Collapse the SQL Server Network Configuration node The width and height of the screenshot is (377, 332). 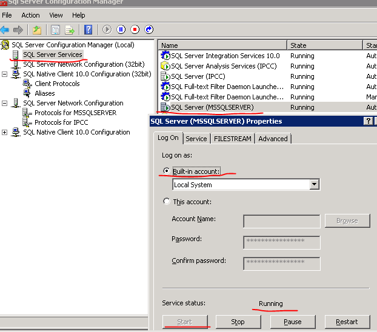click(5, 104)
